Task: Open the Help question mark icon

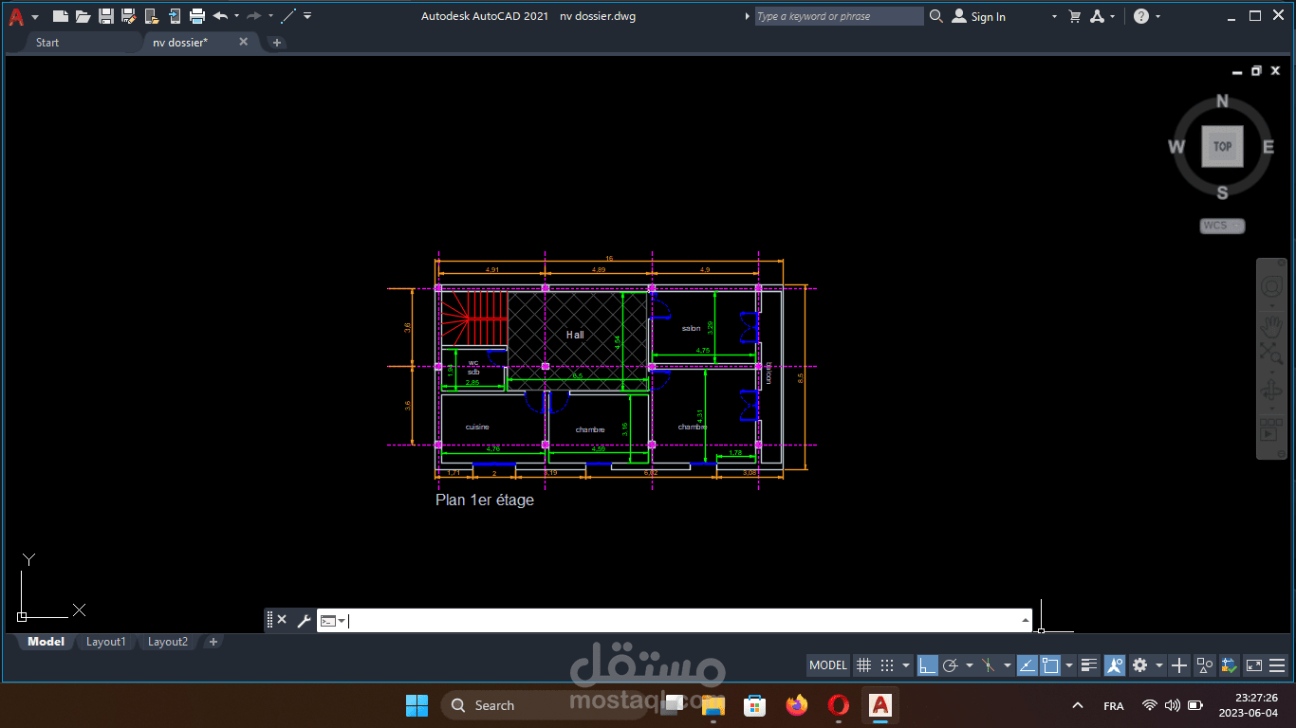Action: [x=1141, y=16]
